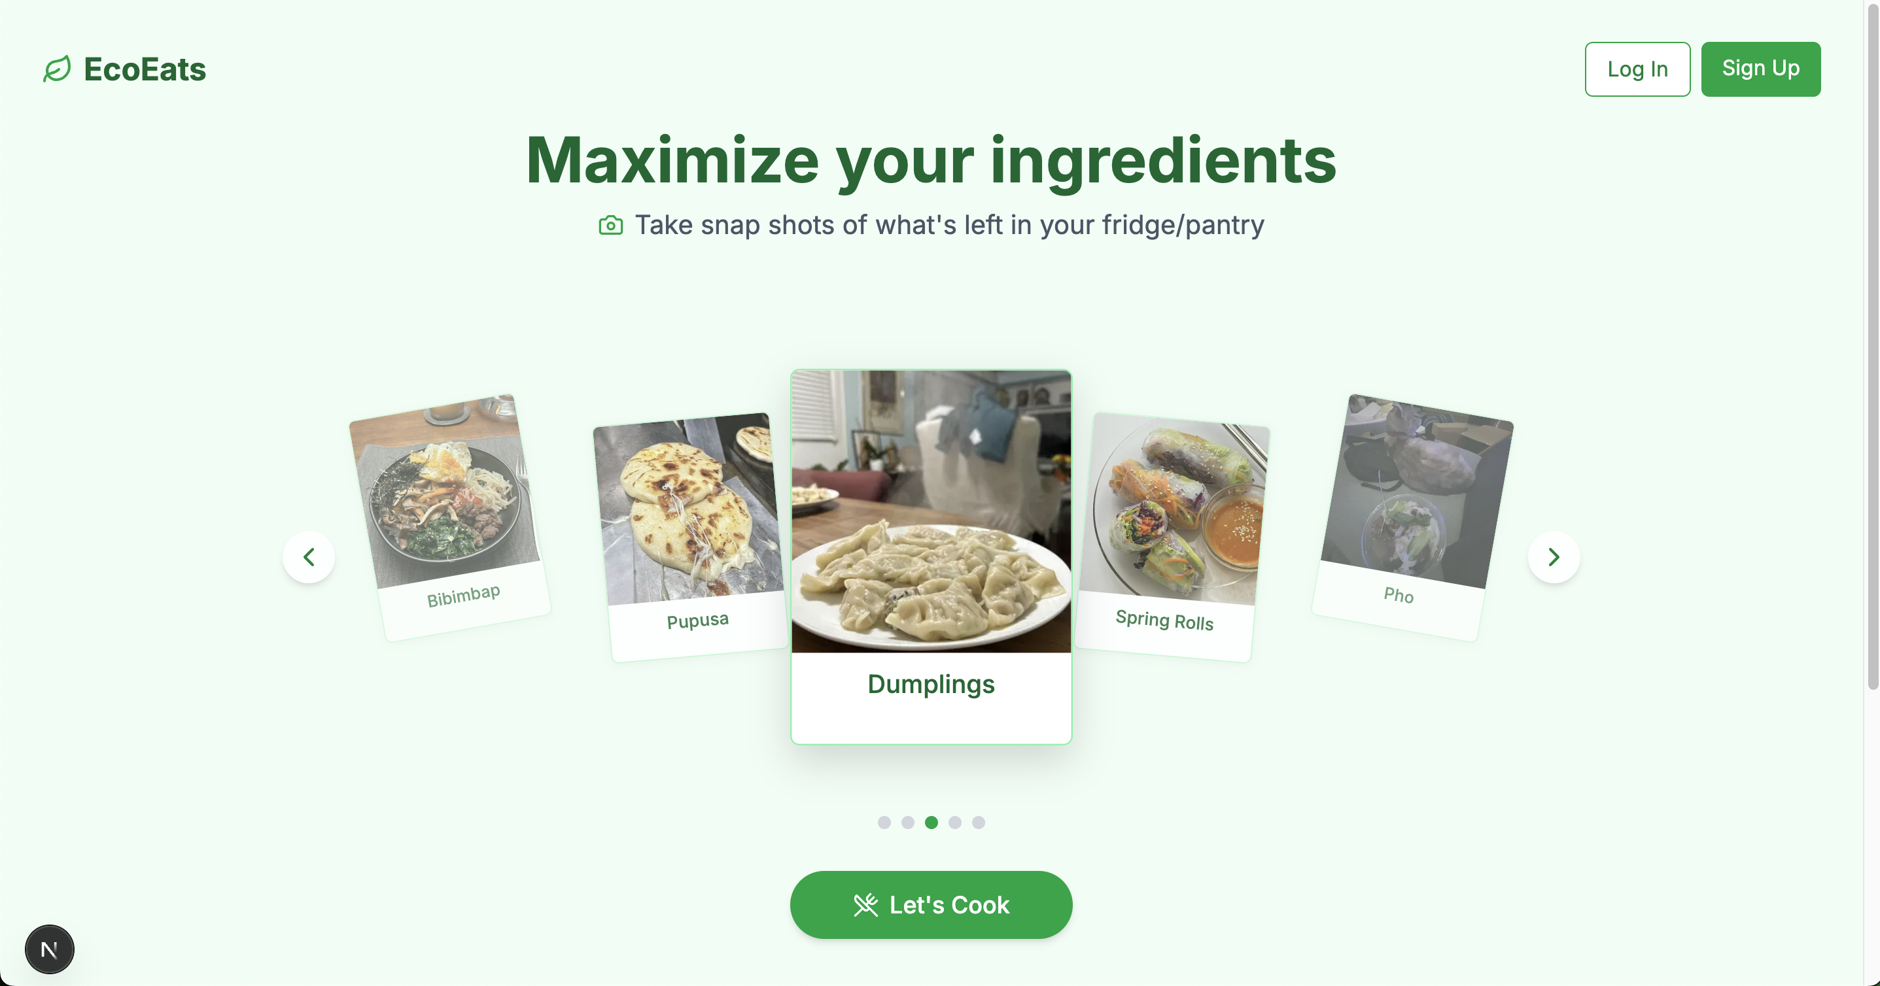Jump to the fourth carousel dot
Image resolution: width=1880 pixels, height=986 pixels.
(x=954, y=823)
